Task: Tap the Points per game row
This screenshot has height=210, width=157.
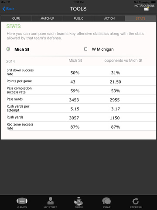Action: click(x=81, y=81)
